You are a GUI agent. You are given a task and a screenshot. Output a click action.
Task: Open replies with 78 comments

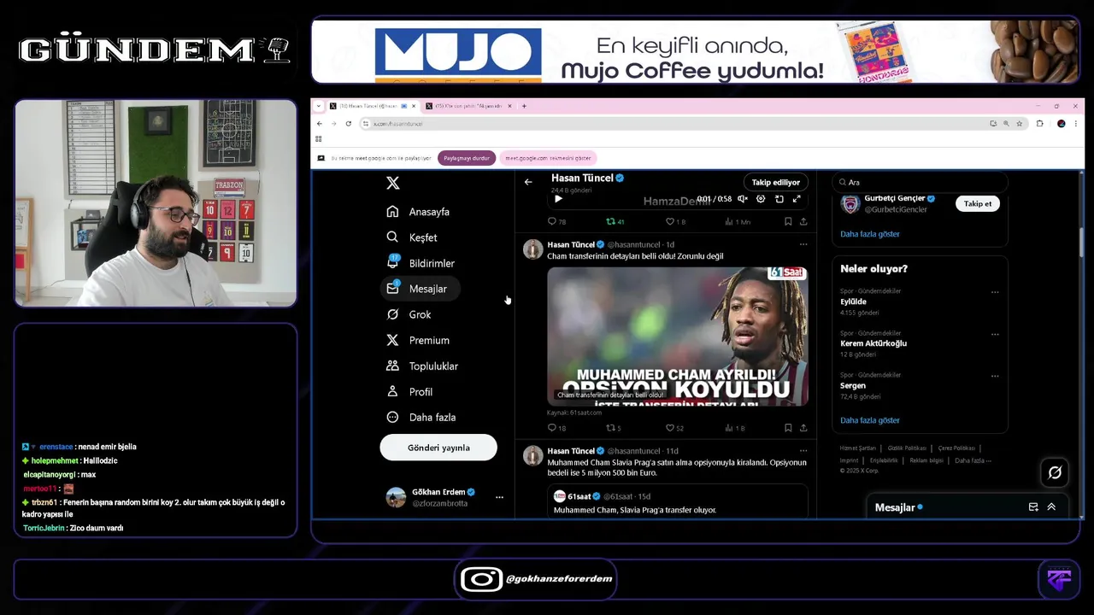coord(556,221)
